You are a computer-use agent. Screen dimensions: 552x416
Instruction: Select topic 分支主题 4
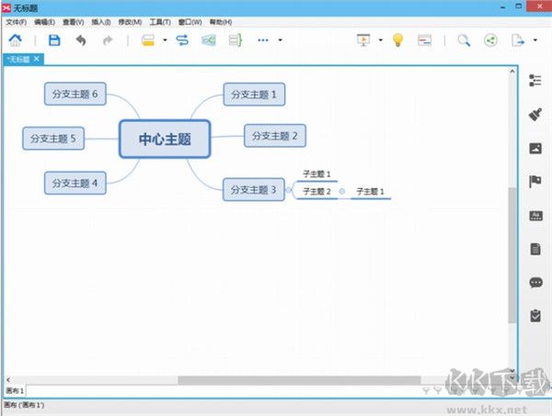pos(75,183)
